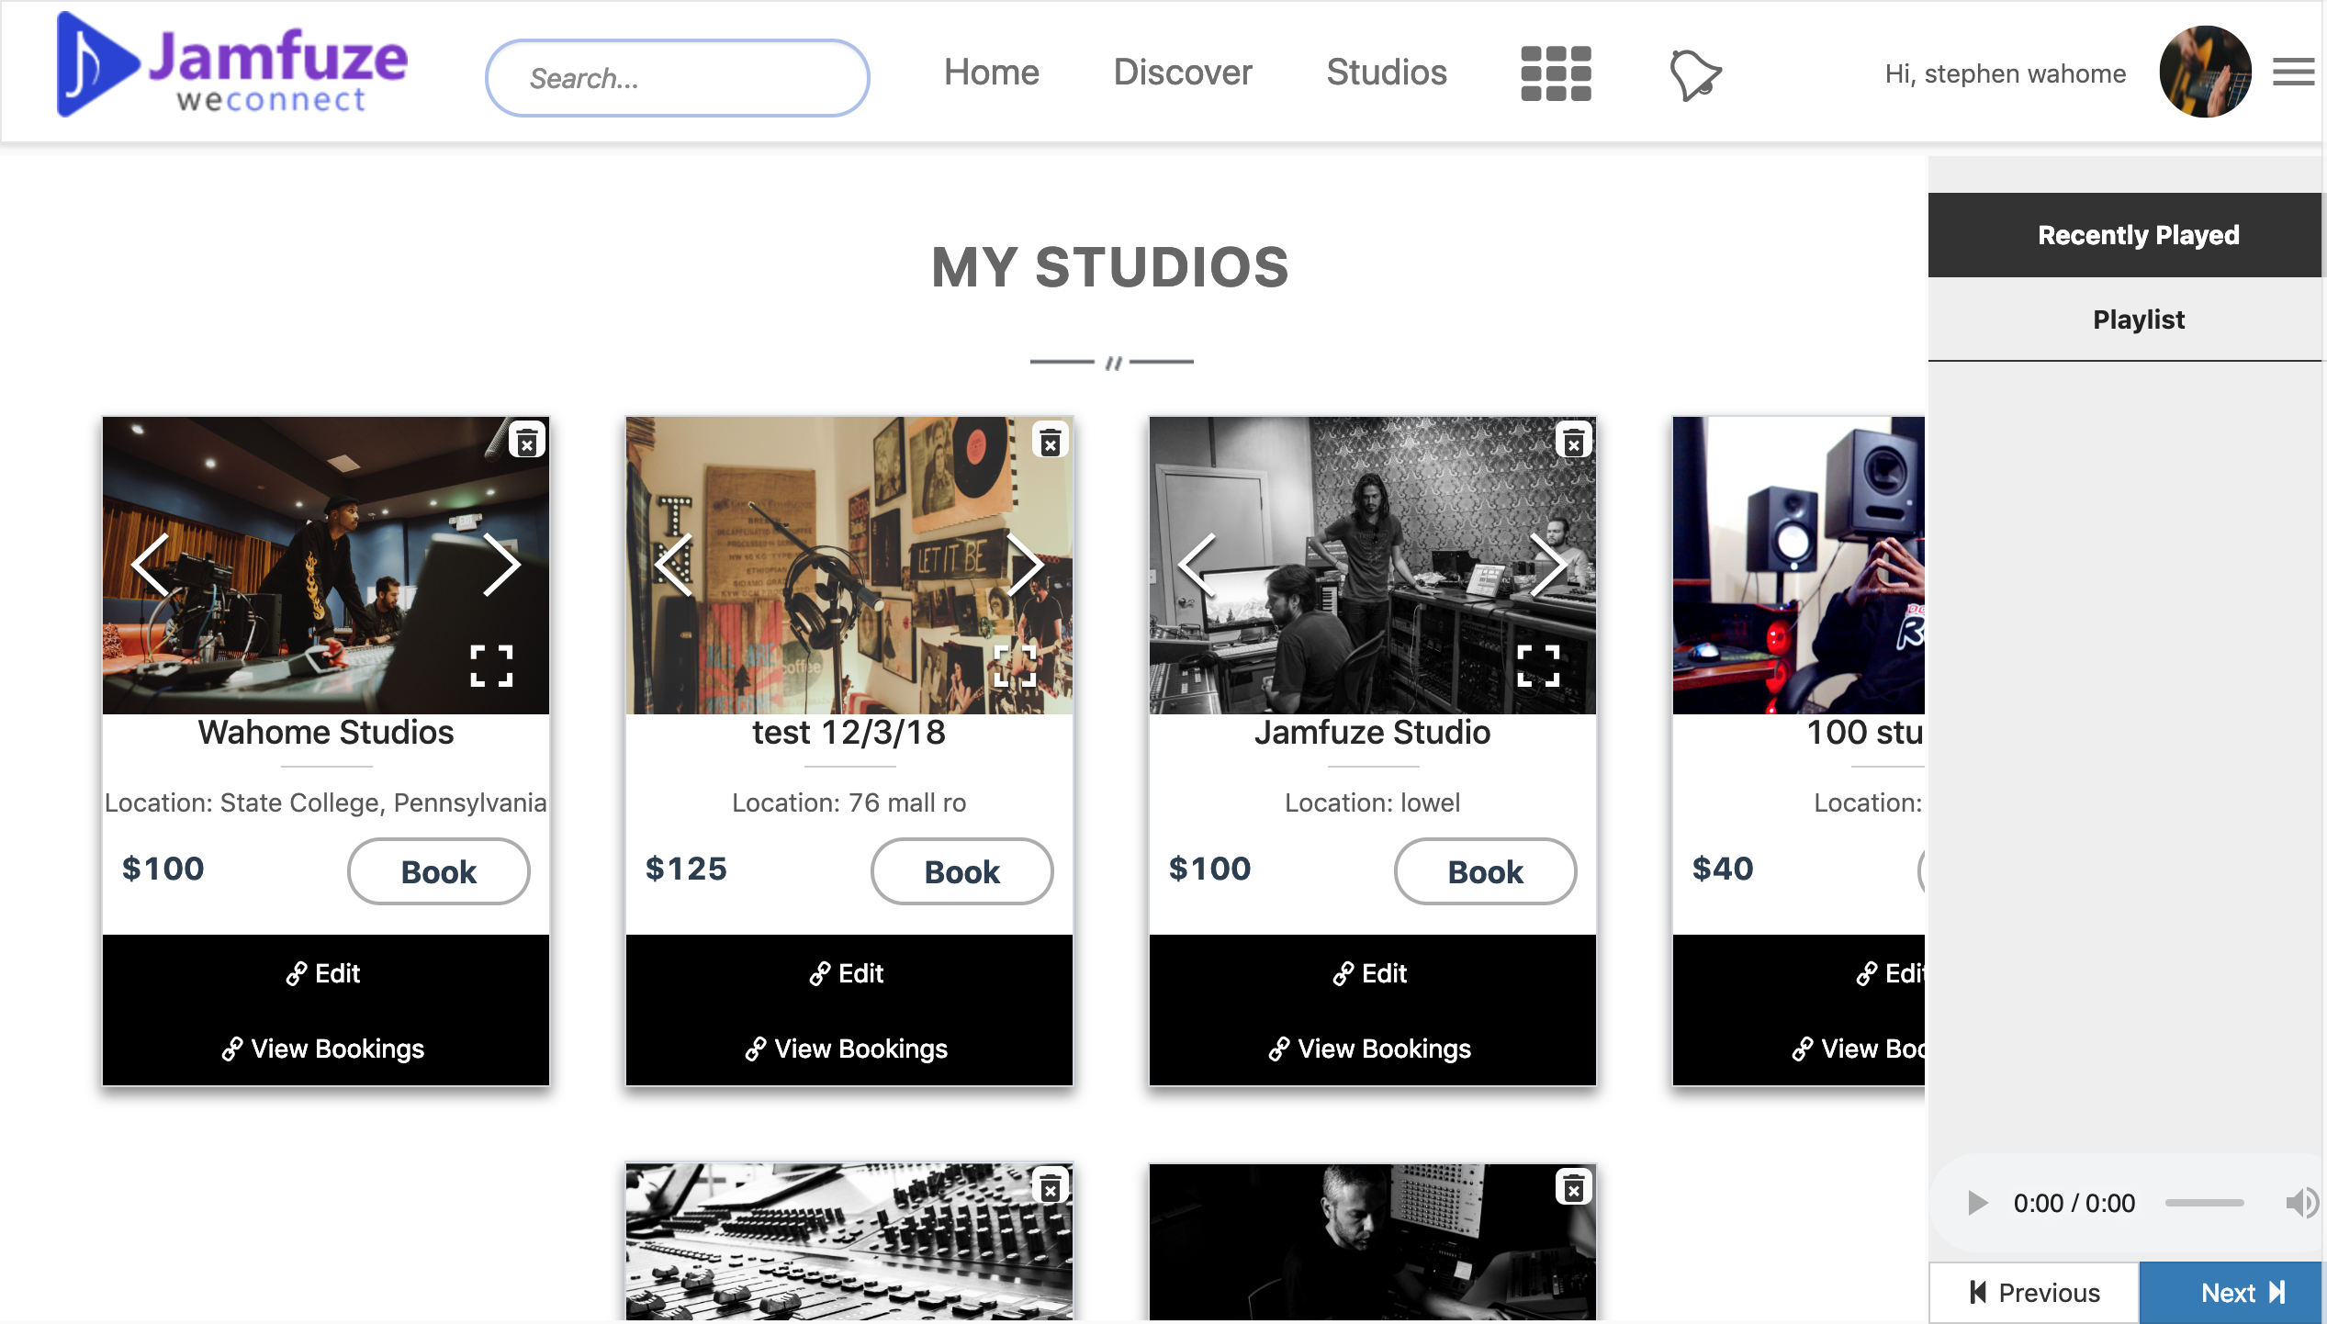Viewport: 2327px width, 1324px height.
Task: Show previous photo of Wahome Studios
Action: pos(152,565)
